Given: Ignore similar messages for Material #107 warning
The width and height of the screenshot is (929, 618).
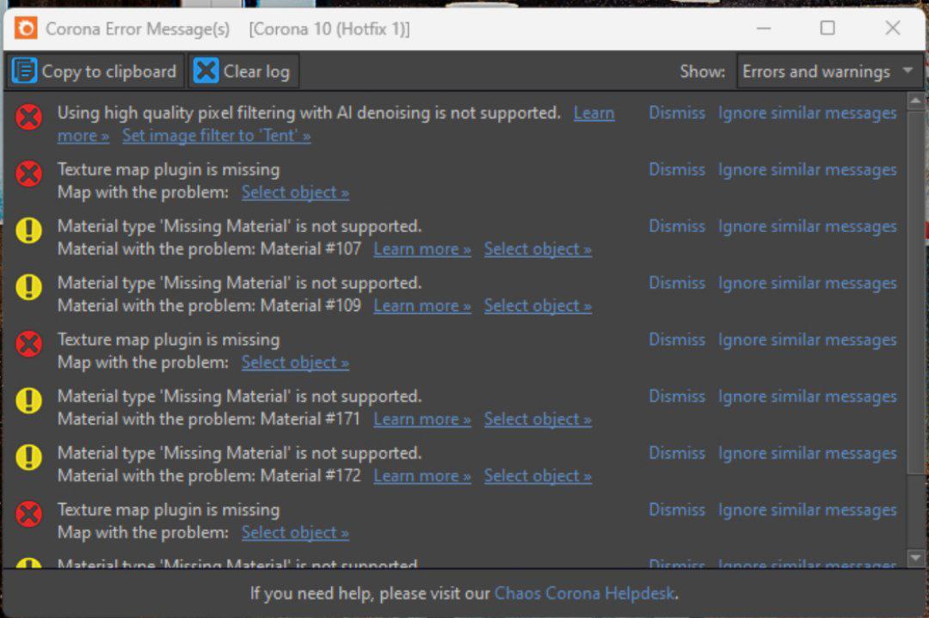Looking at the screenshot, I should tap(807, 226).
